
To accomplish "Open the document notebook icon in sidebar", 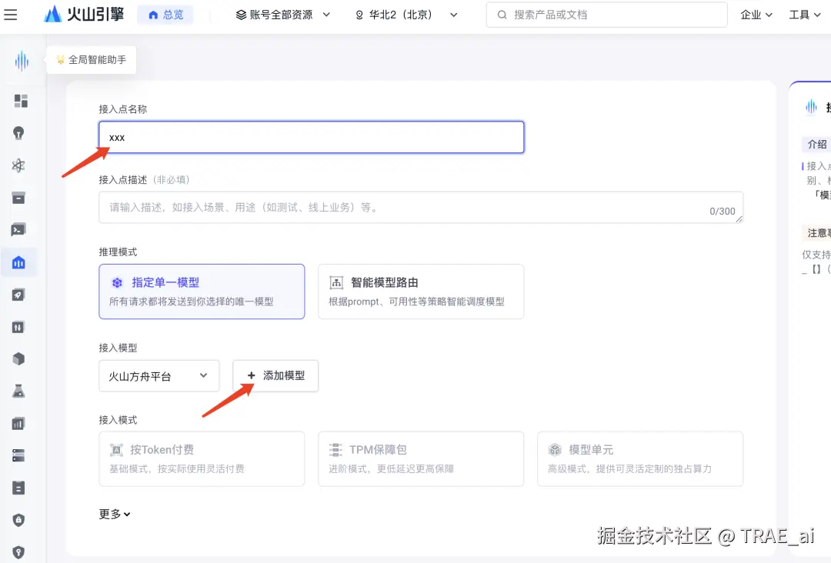I will tap(18, 488).
